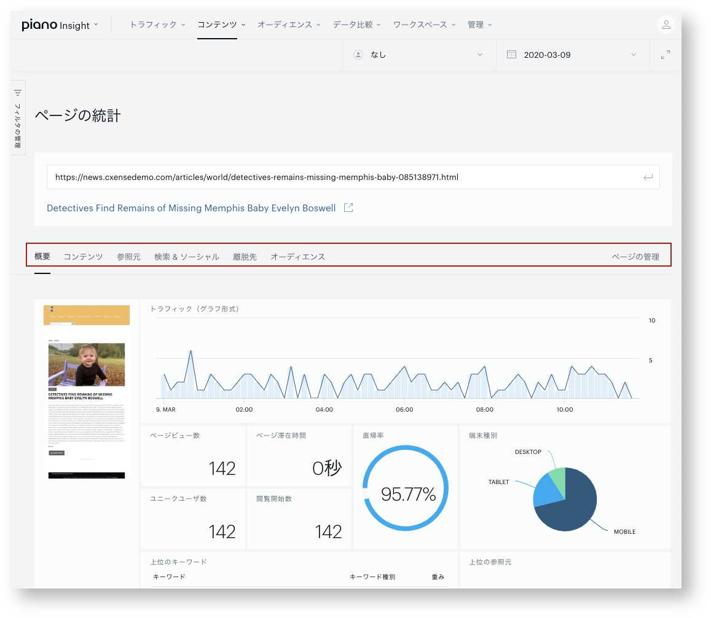Expand the トラフィック menu

point(157,25)
